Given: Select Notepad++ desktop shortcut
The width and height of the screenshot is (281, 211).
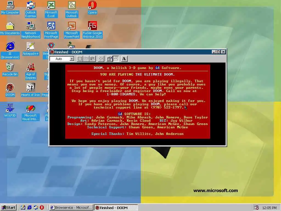Looking at the screenshot, I should [x=30, y=49].
